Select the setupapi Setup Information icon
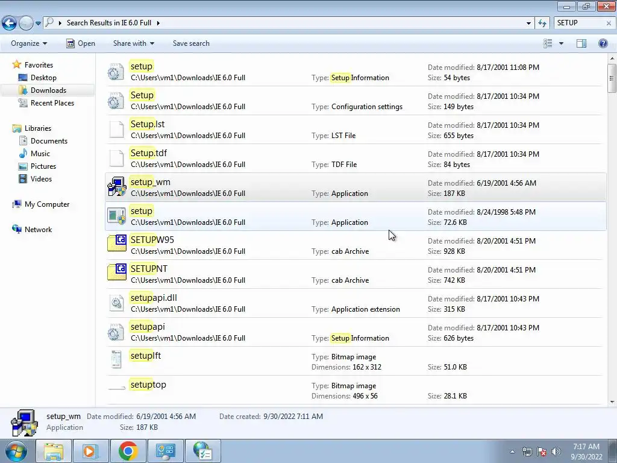Image resolution: width=617 pixels, height=463 pixels. coord(116,332)
